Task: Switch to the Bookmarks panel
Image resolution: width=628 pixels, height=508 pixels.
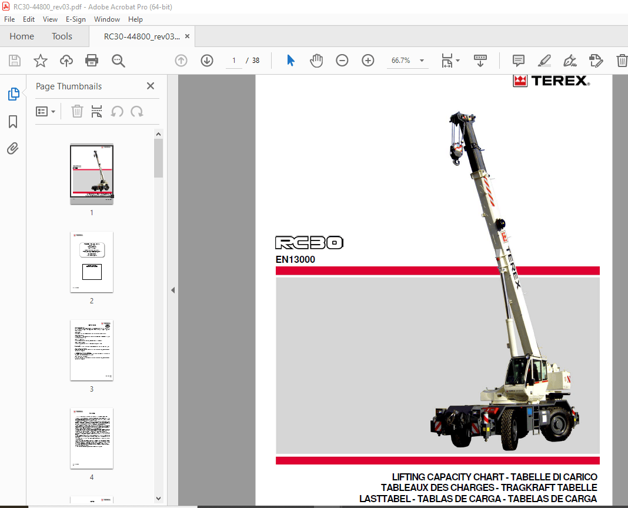Action: click(13, 122)
